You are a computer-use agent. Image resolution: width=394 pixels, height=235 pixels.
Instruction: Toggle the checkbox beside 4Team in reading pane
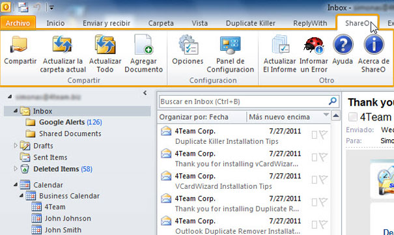pos(352,117)
